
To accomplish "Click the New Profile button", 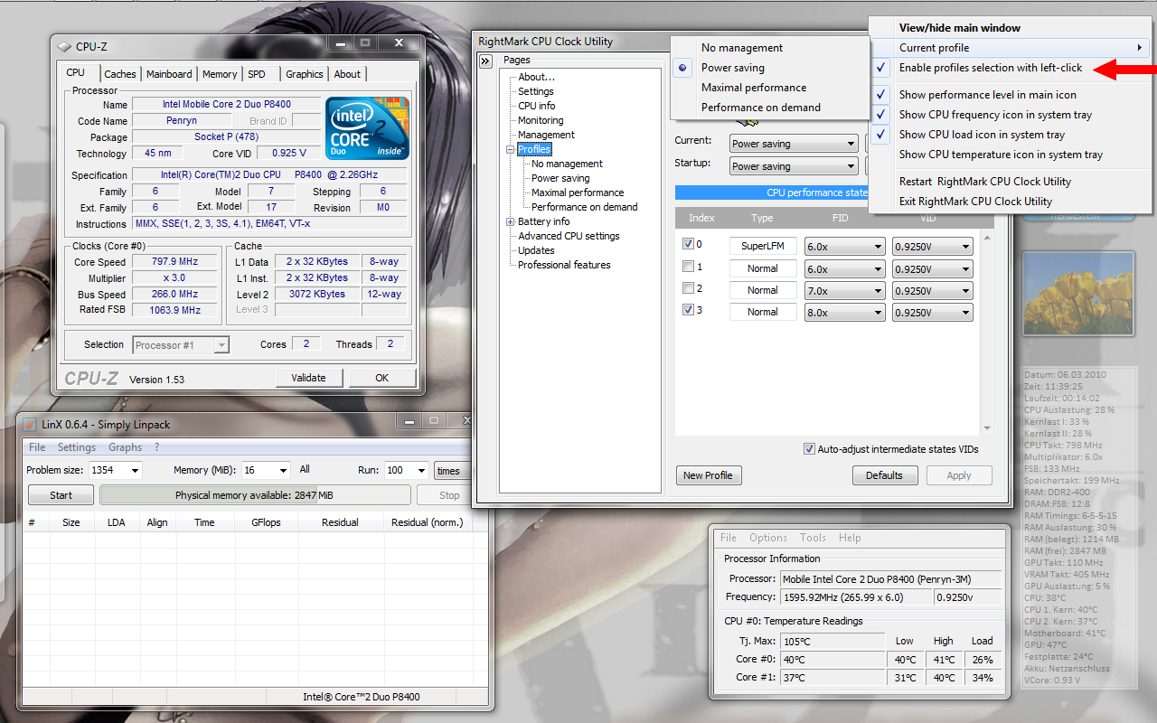I will [x=709, y=475].
